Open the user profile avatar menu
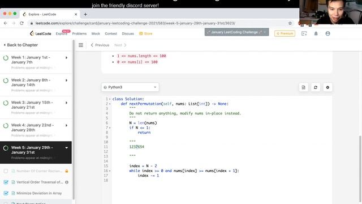The image size is (362, 204). click(x=327, y=33)
